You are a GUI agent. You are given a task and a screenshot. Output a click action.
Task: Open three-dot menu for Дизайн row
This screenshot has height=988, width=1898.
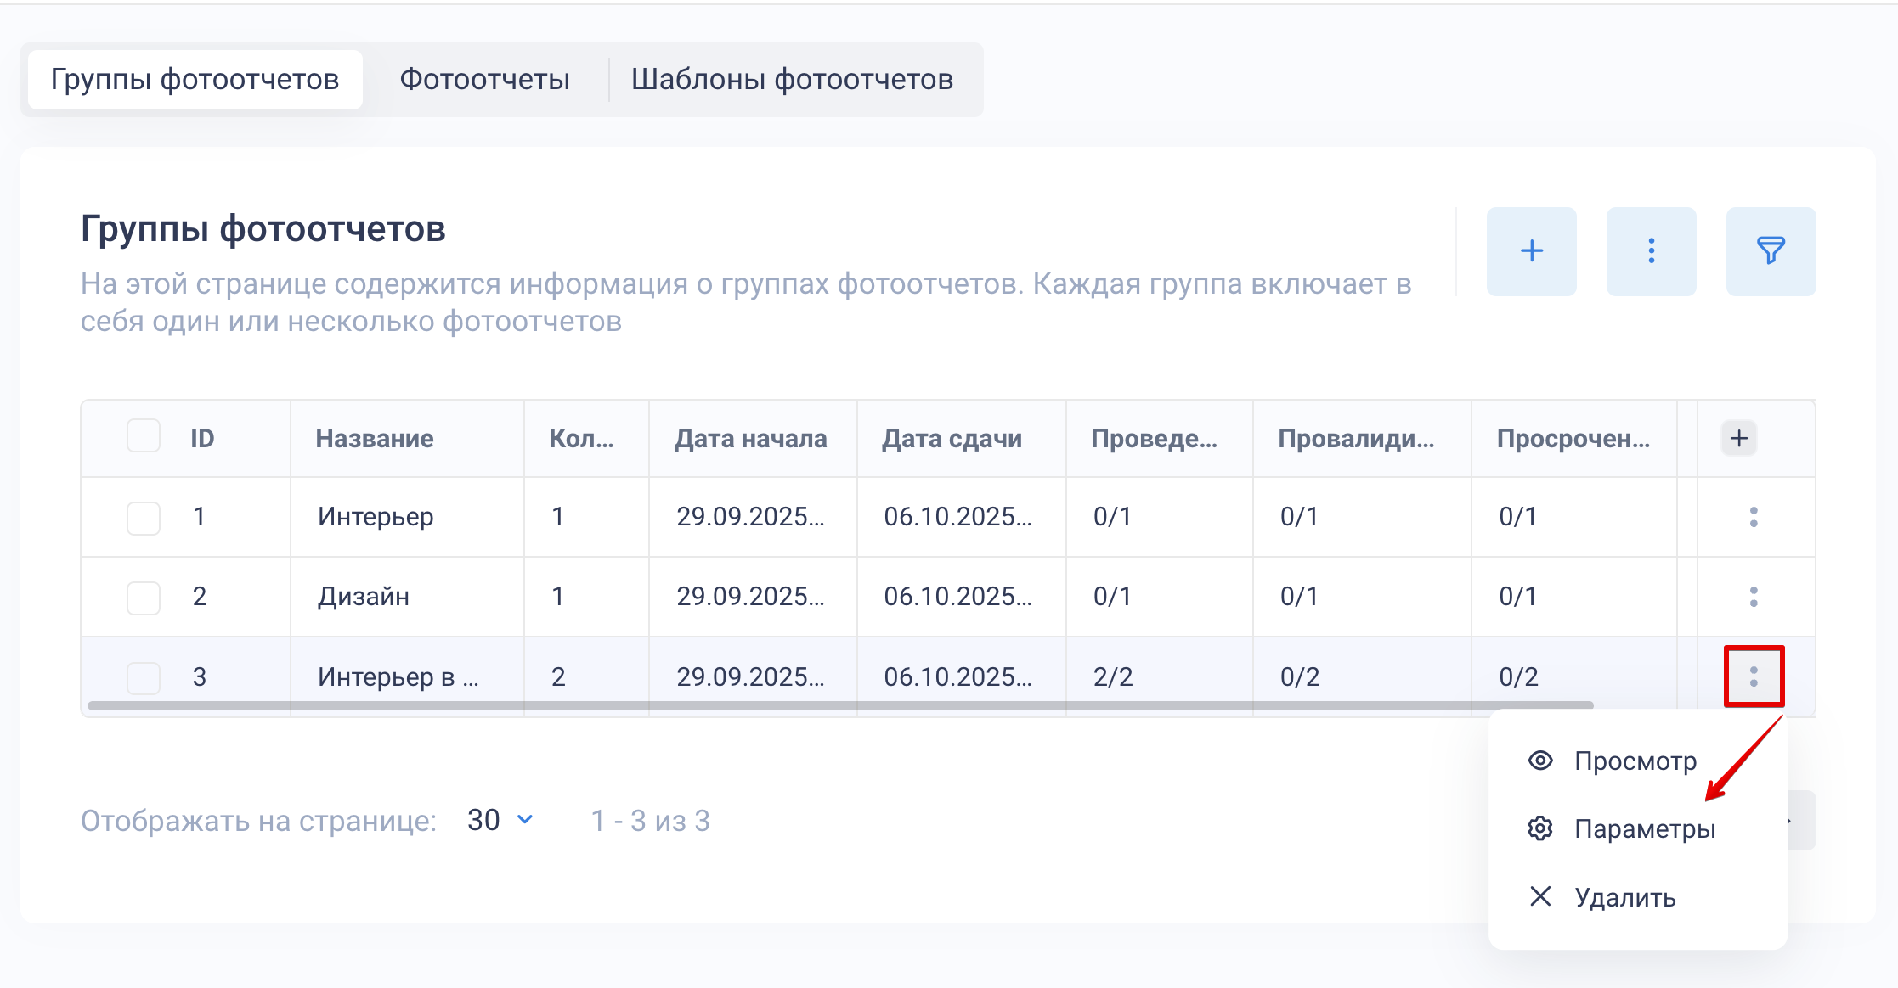[x=1754, y=597]
